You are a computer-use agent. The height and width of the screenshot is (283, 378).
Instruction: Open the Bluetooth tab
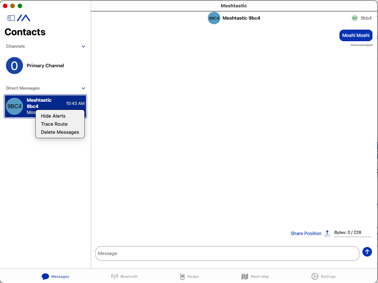click(x=124, y=276)
